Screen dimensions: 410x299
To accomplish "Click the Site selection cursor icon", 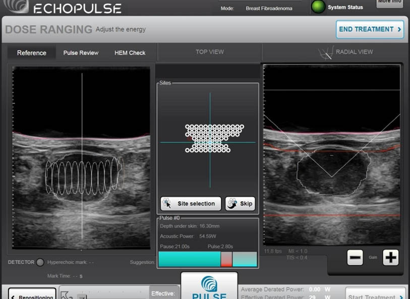I will (167, 203).
